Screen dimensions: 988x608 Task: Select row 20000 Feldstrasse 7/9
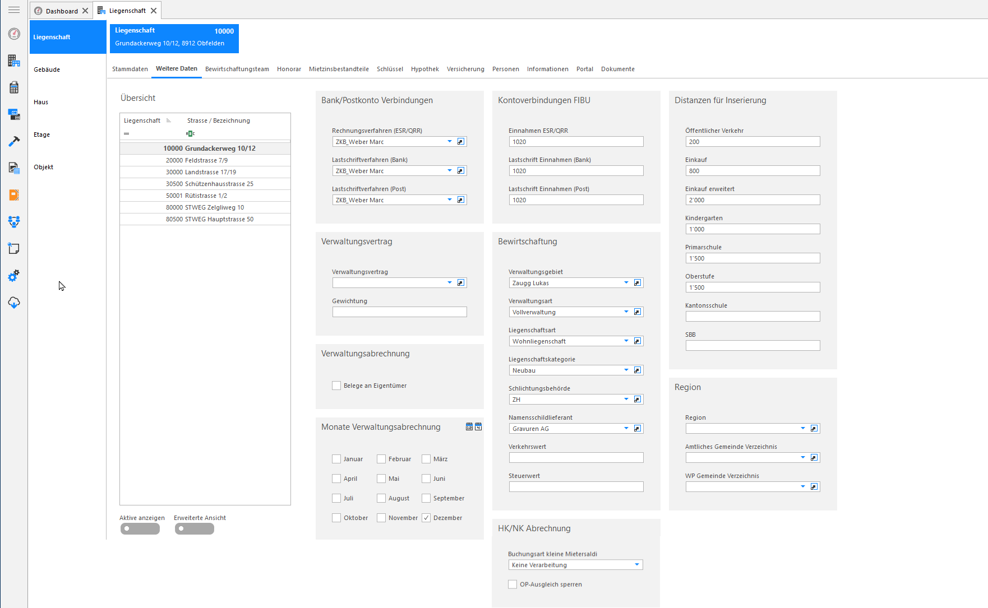[205, 160]
